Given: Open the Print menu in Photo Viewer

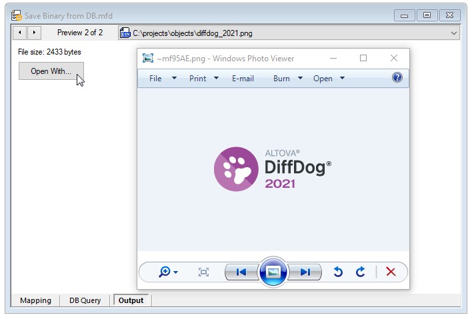Looking at the screenshot, I should coord(204,79).
